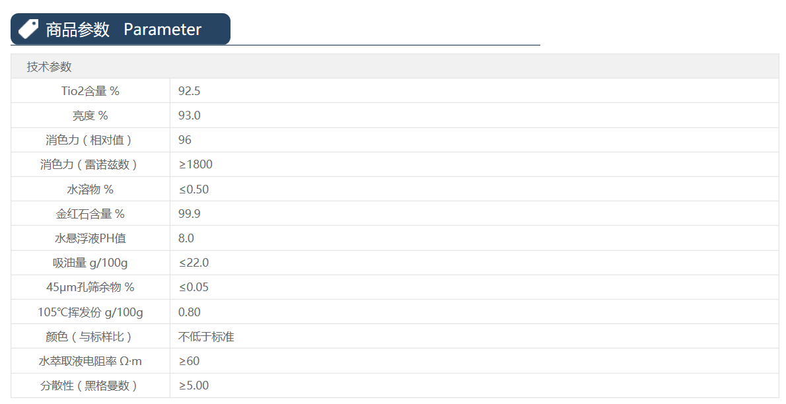Click the 吸油量 g/100g label
Image resolution: width=786 pixels, height=404 pixels.
[90, 263]
